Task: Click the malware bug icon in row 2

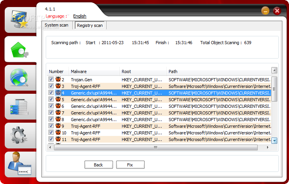Action: [58, 79]
